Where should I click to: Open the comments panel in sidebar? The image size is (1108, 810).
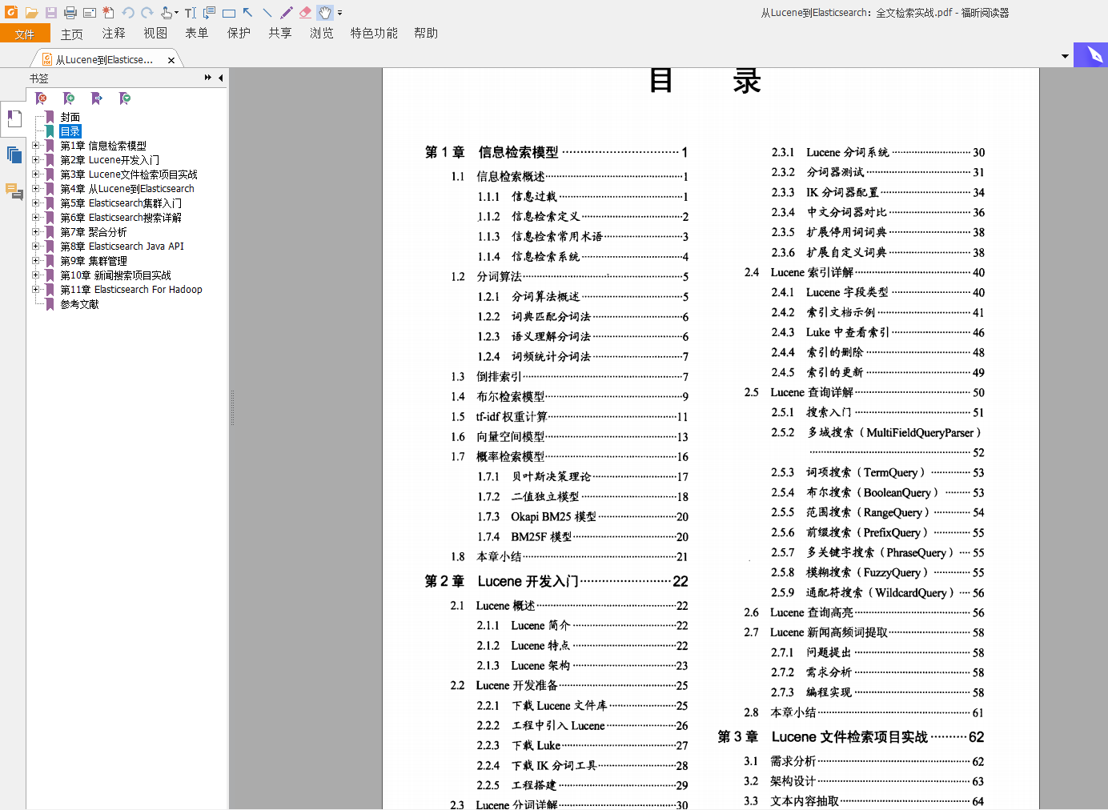14,191
